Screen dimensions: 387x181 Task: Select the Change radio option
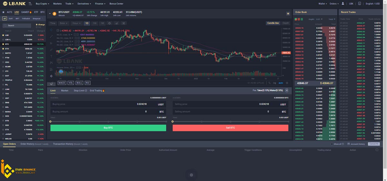coord(40,24)
